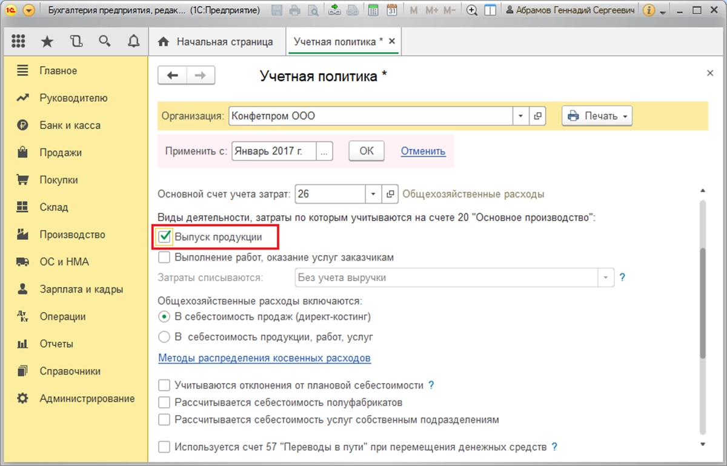The width and height of the screenshot is (727, 466).
Task: Open Зарплата и кадры section
Action: point(81,289)
